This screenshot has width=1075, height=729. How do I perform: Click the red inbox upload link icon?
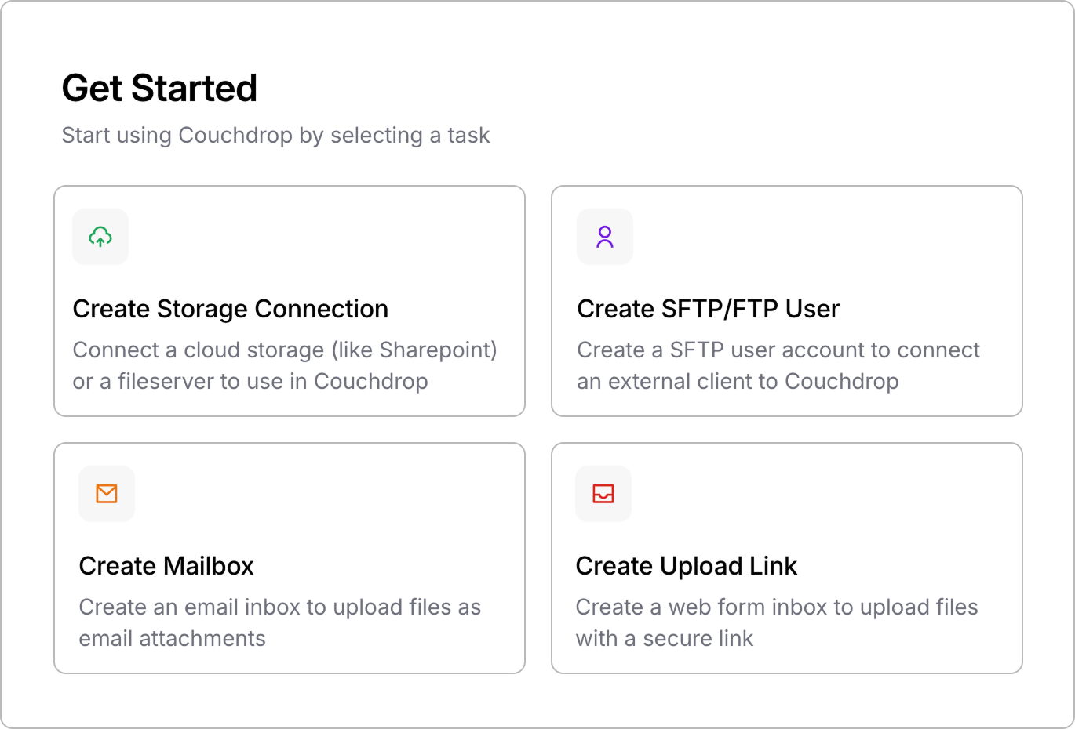(x=603, y=494)
